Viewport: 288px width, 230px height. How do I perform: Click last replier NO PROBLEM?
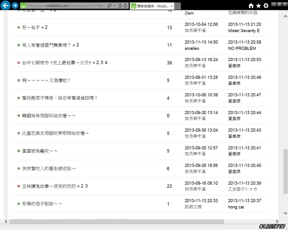pos(242,49)
